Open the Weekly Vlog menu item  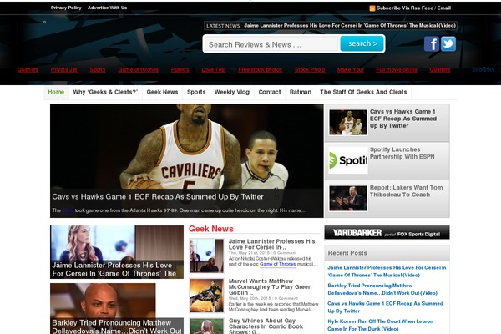[232, 92]
